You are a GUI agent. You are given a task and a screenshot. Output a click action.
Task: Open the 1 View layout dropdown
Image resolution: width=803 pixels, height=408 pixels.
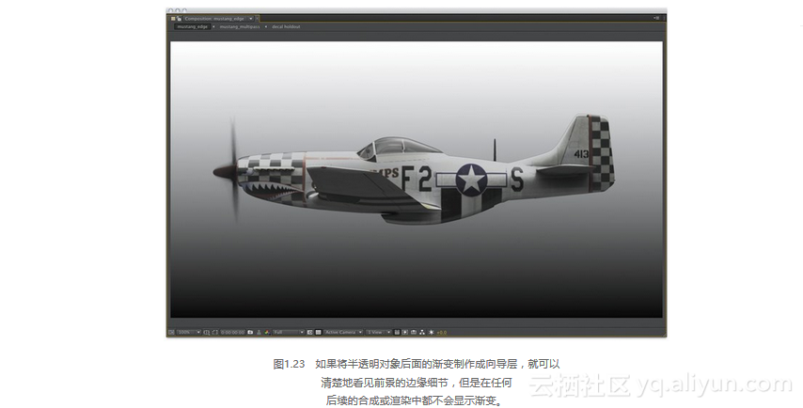click(379, 332)
